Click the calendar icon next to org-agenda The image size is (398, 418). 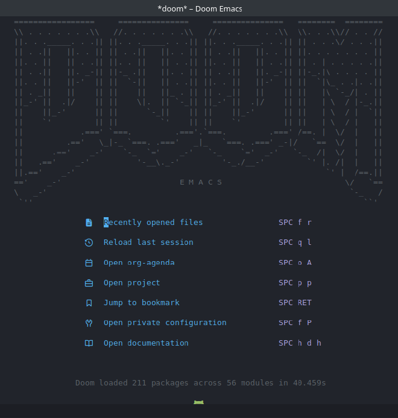tap(89, 263)
